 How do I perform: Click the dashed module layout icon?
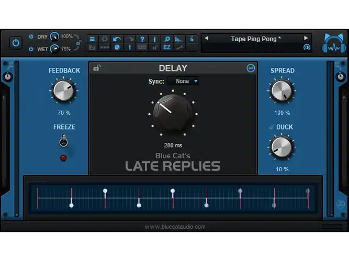pyautogui.click(x=142, y=47)
